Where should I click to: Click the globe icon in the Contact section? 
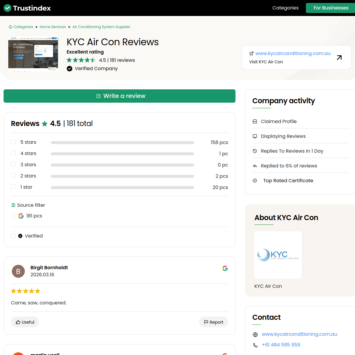click(255, 334)
